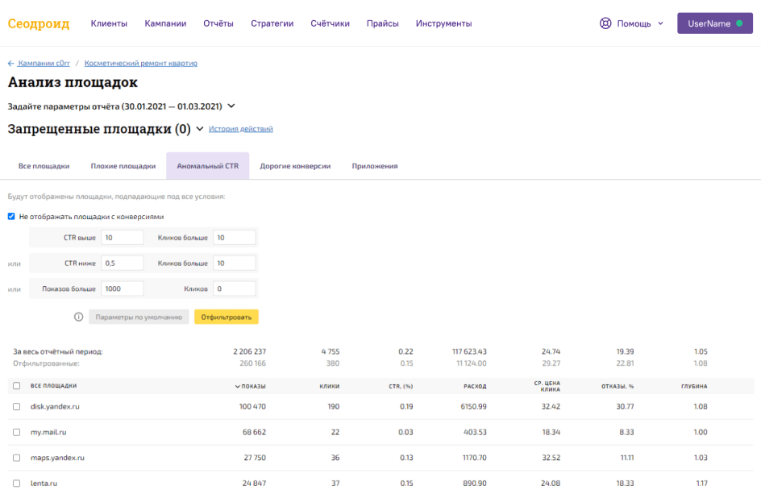Image resolution: width=761 pixels, height=494 pixels.
Task: Click the help lifebuoy icon
Action: point(605,23)
